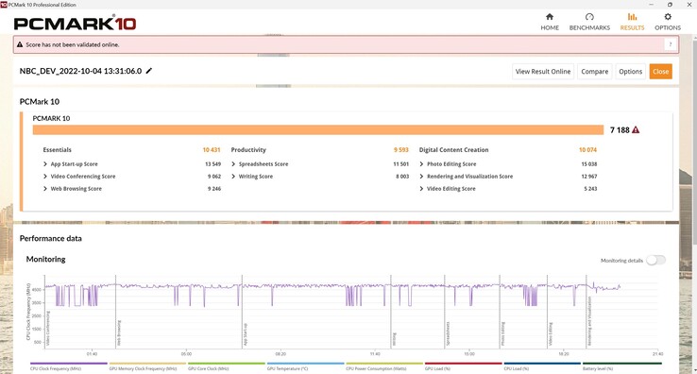Viewport: 697px width, 374px height.
Task: Enable the Monitoring details toggle
Action: point(655,260)
